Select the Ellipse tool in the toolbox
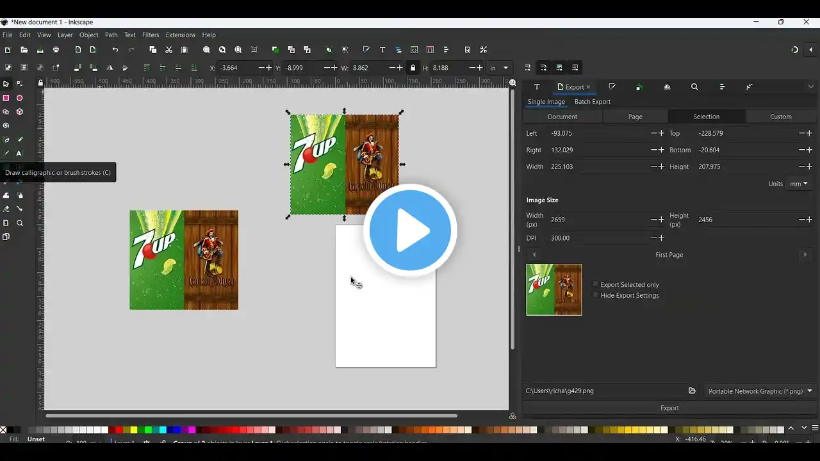This screenshot has width=820, height=461. [x=19, y=98]
